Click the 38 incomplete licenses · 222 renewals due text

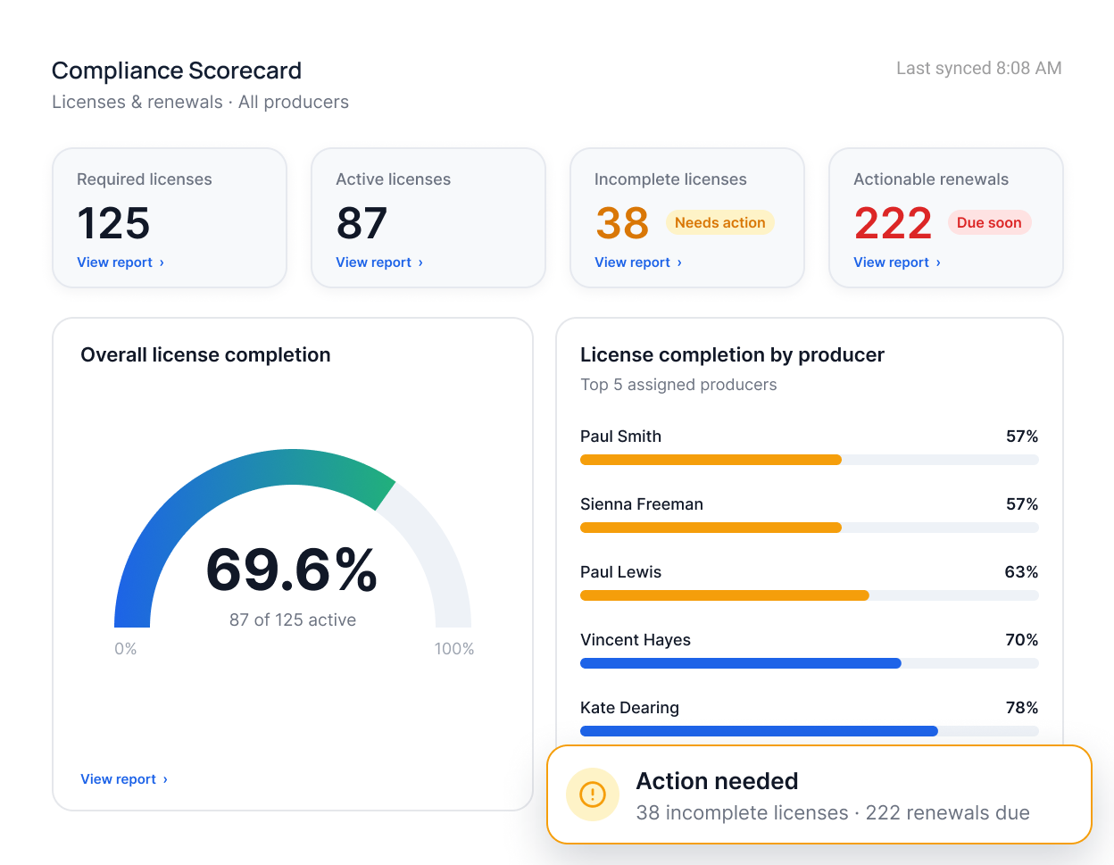(x=833, y=813)
